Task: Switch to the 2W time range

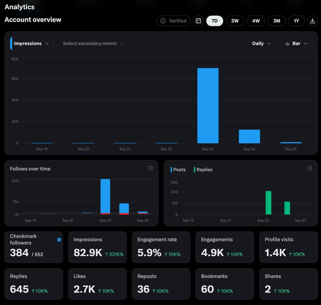Action: click(x=235, y=21)
